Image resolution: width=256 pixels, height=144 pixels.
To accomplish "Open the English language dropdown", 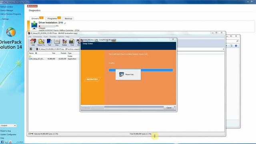I will 8,126.
